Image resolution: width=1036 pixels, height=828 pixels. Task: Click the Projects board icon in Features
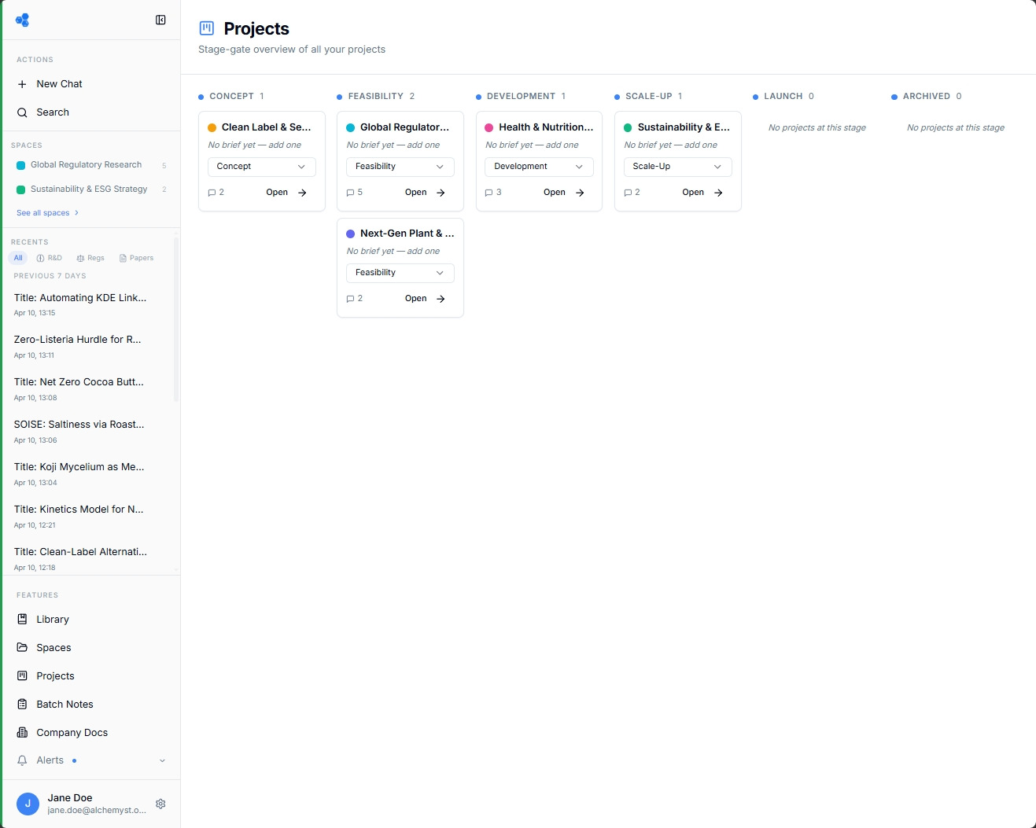(x=22, y=675)
